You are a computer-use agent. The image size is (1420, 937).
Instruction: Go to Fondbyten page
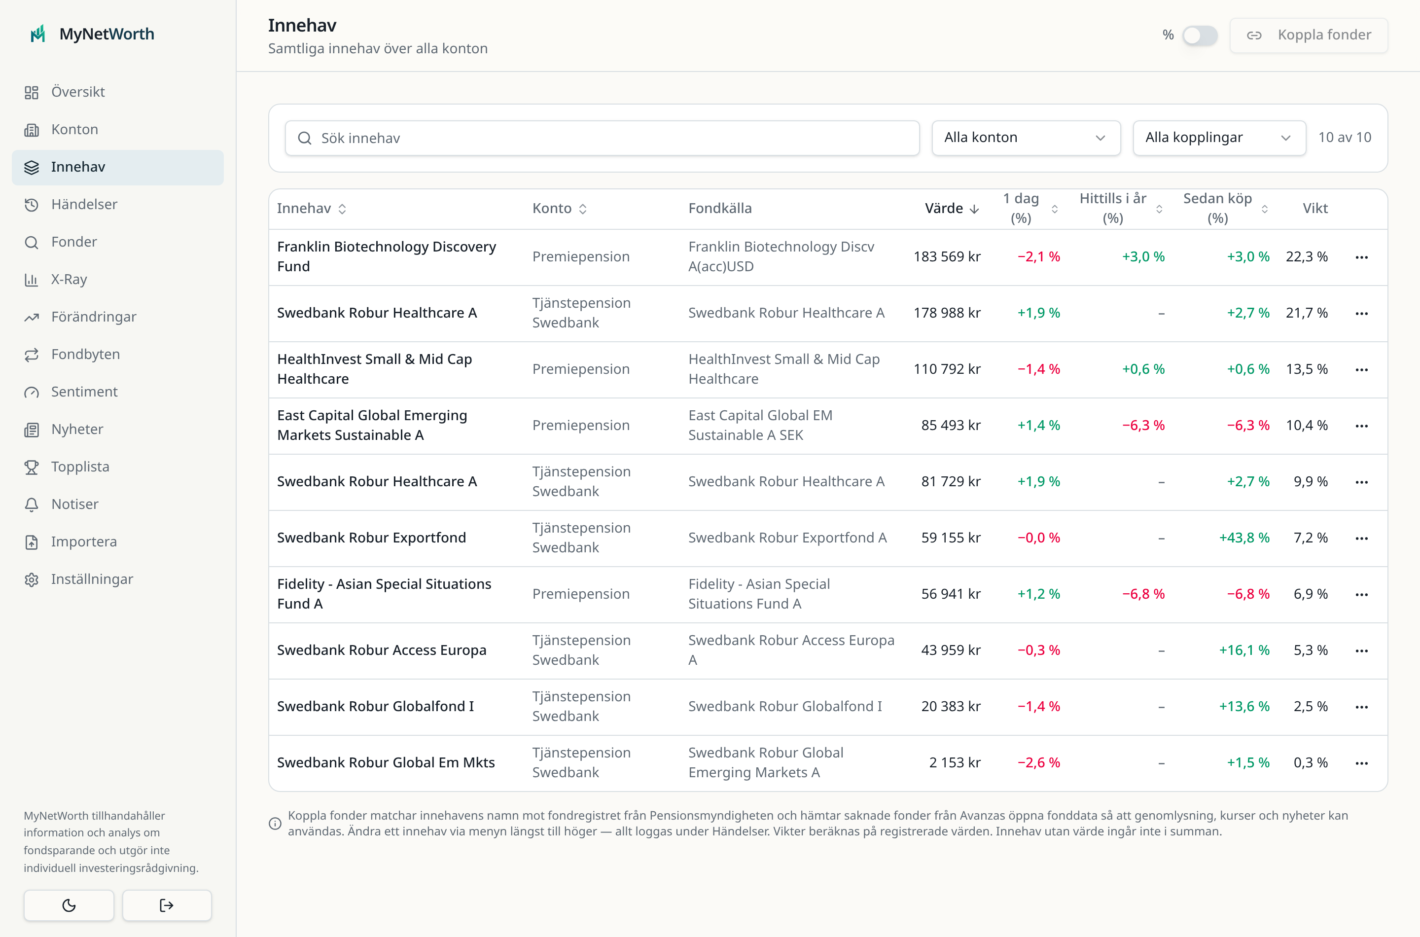[x=118, y=355]
